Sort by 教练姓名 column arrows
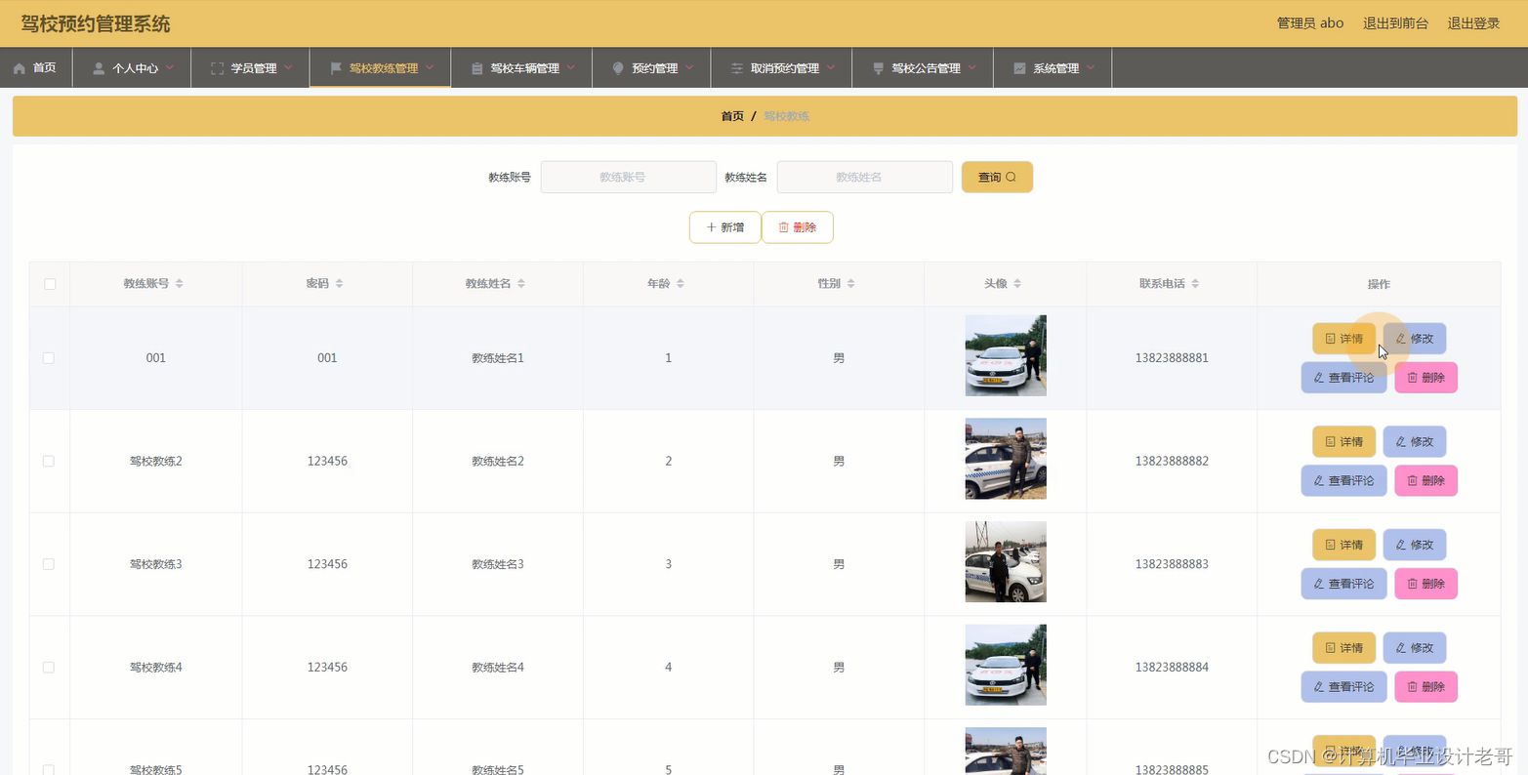Viewport: 1528px width, 775px height. click(x=521, y=283)
